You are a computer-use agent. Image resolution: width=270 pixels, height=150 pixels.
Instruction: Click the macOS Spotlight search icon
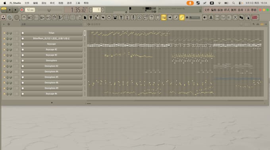tap(233, 3)
